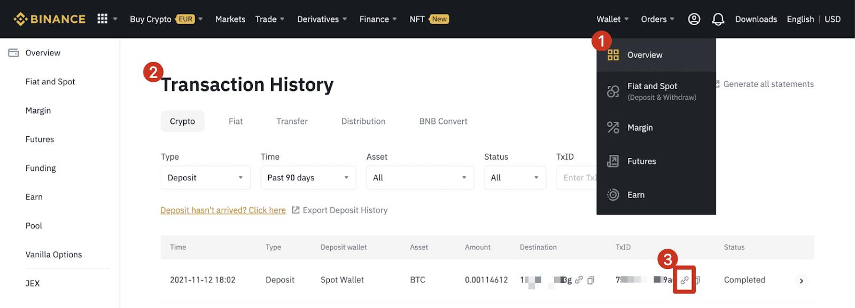855x308 pixels.
Task: Click the Earn icon in Wallet menu
Action: (613, 195)
